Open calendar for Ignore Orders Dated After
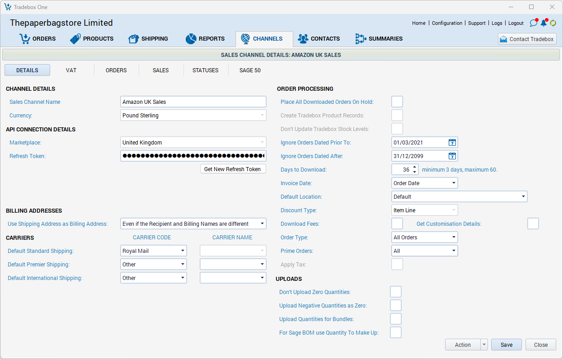 [452, 156]
